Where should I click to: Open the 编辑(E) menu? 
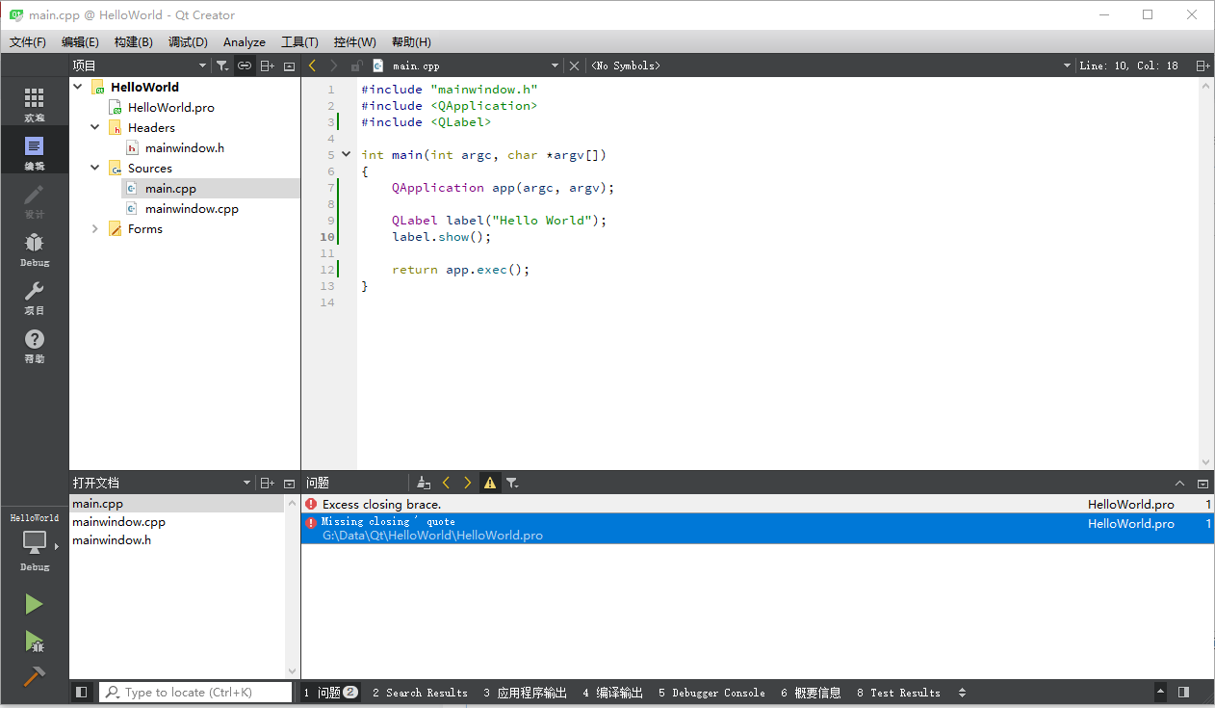(x=80, y=41)
